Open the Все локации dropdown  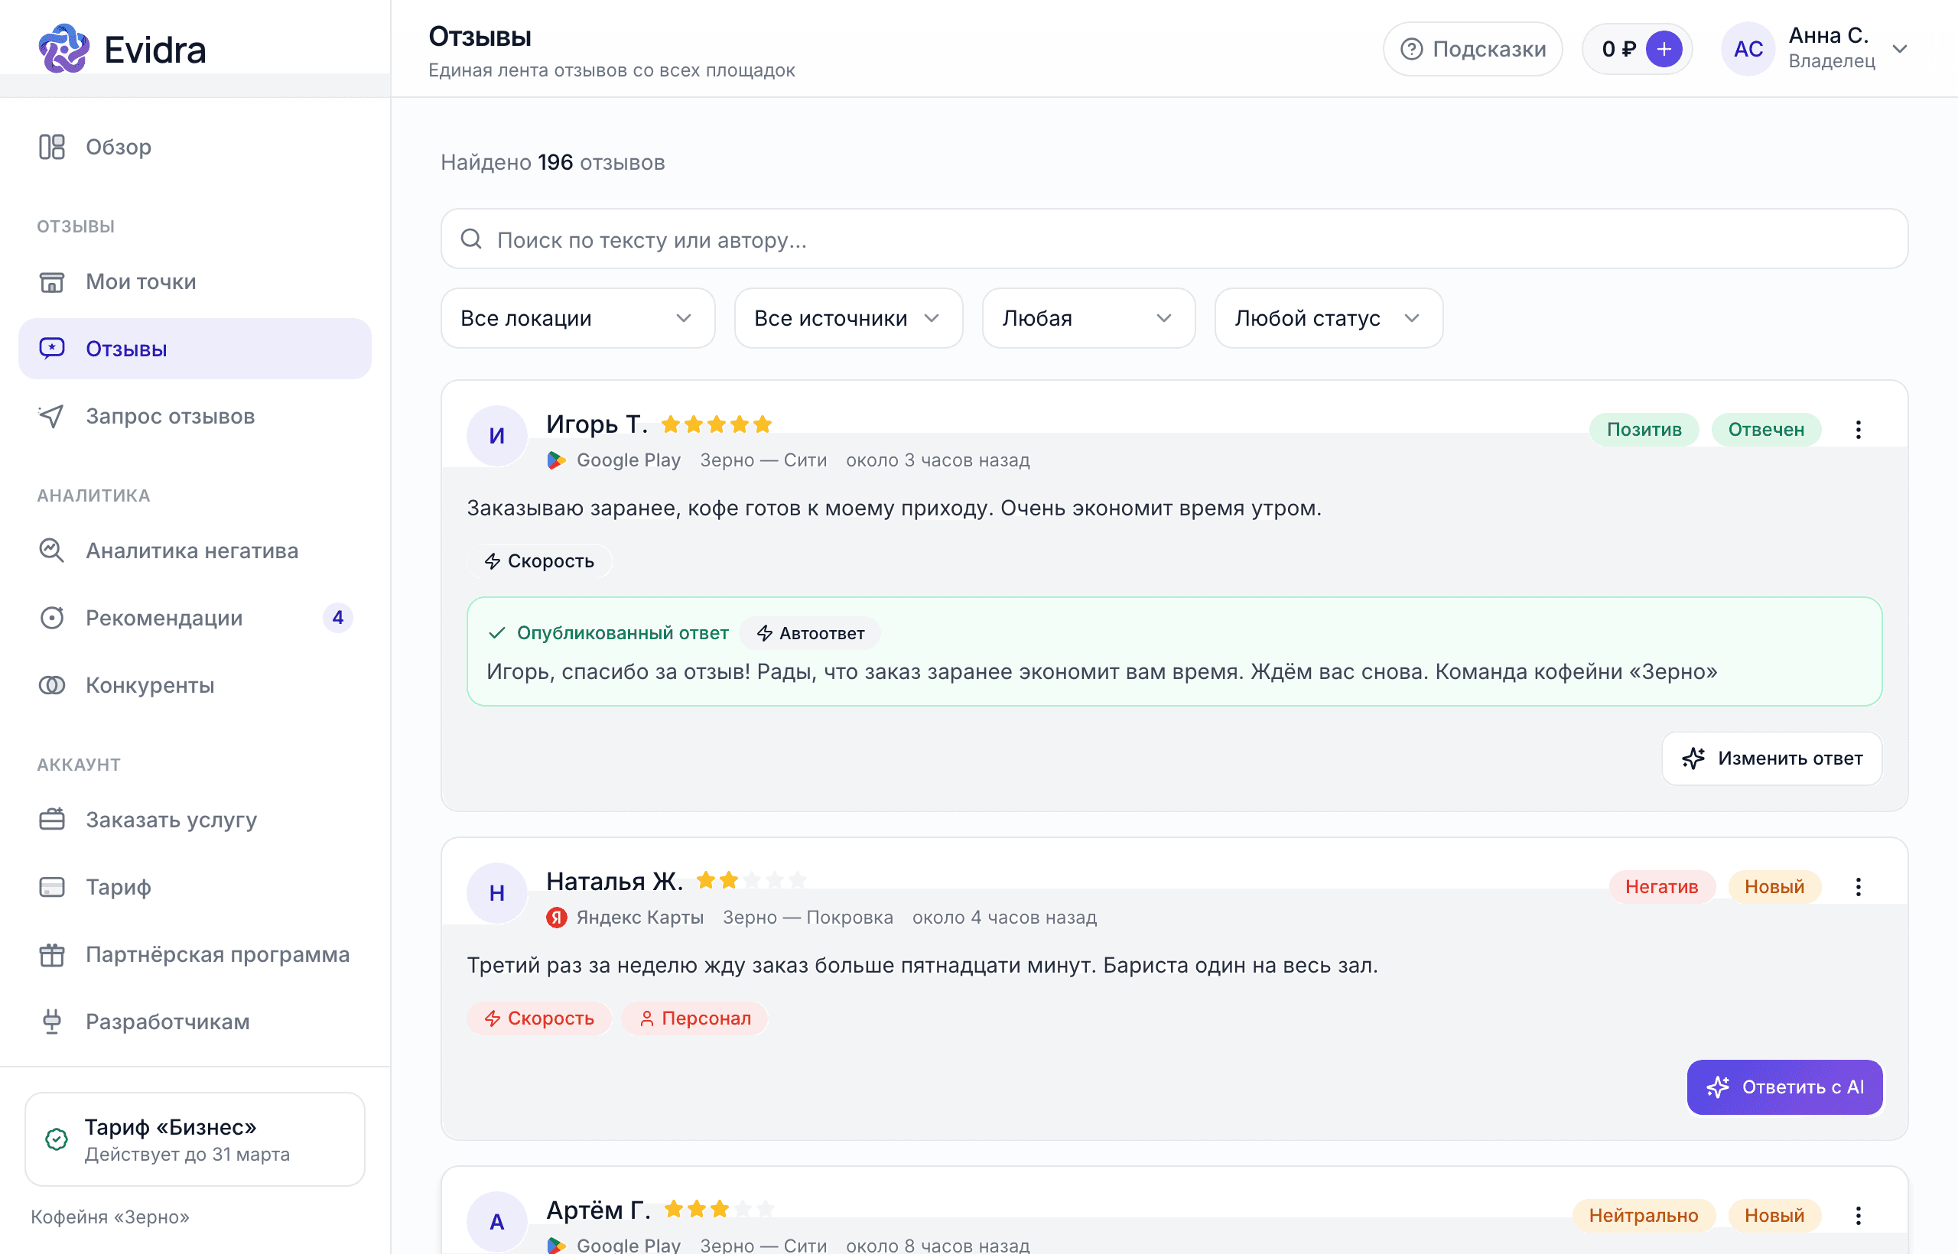(577, 318)
